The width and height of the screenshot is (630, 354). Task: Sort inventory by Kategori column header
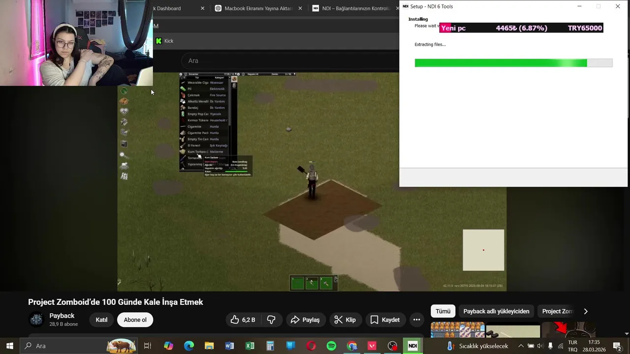click(220, 78)
